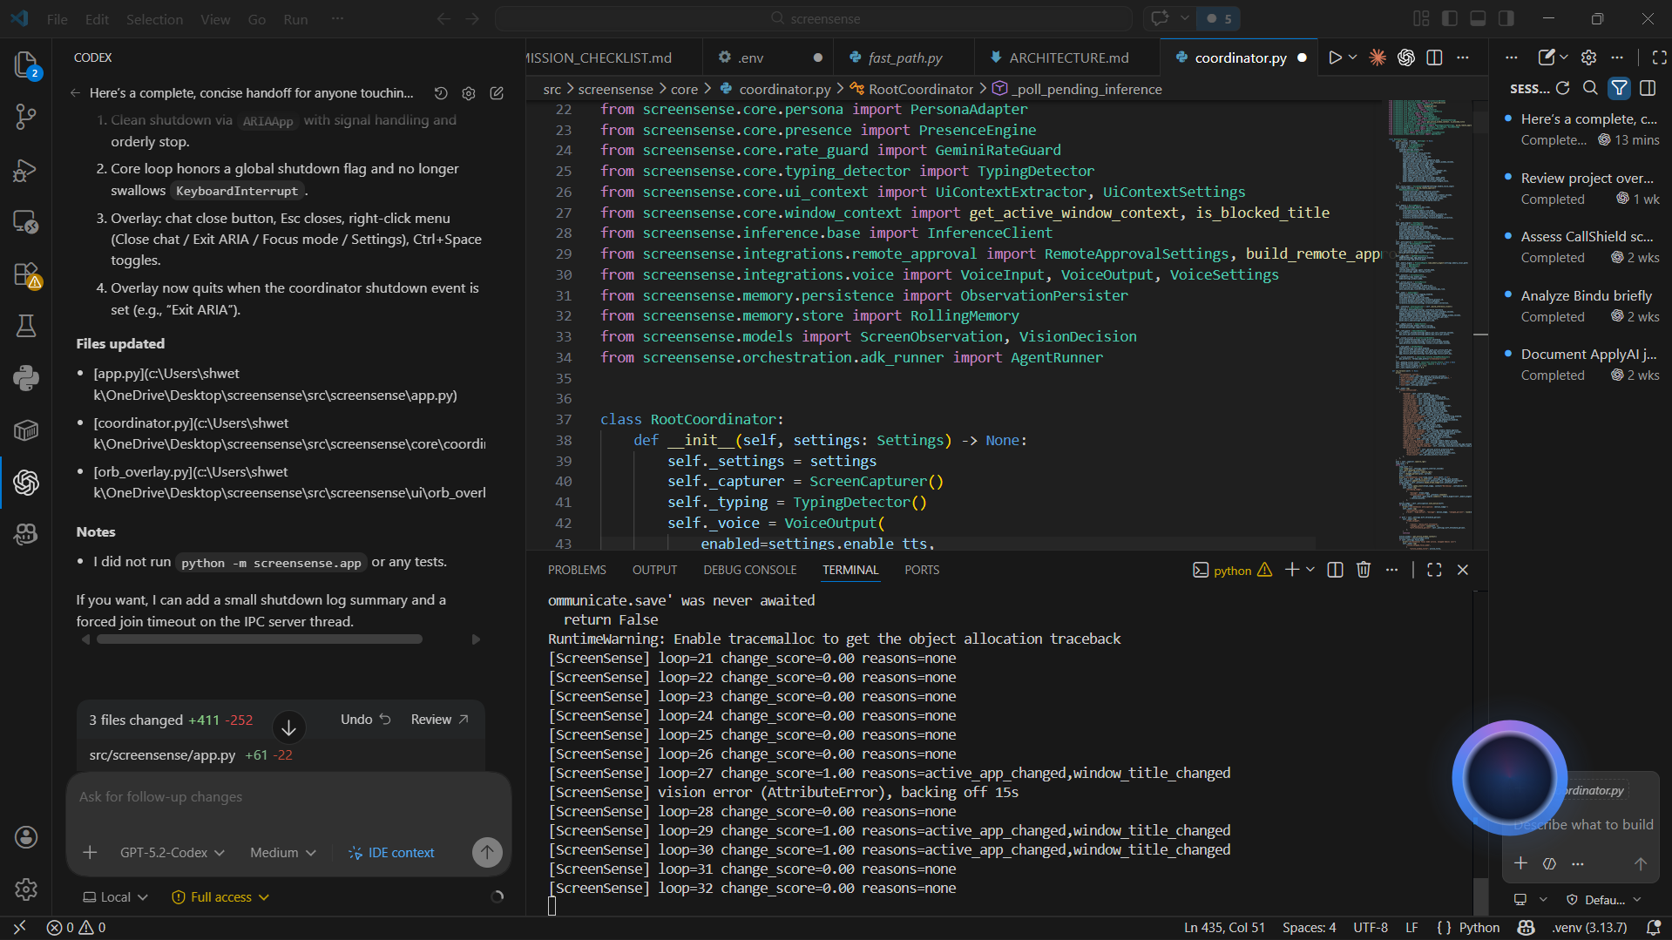Open the Extensions view in activity bar
This screenshot has width=1672, height=940.
pos(26,274)
